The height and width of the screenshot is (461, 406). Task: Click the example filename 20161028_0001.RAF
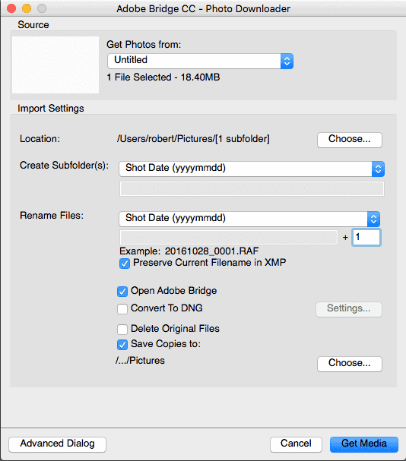click(x=211, y=251)
